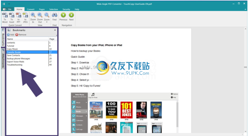
Task: Open the quick access toolbar dropdown
Action: tap(9, 4)
